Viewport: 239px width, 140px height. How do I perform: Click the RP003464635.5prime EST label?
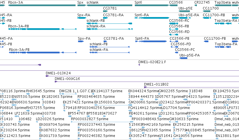pyautogui.click(x=96, y=97)
